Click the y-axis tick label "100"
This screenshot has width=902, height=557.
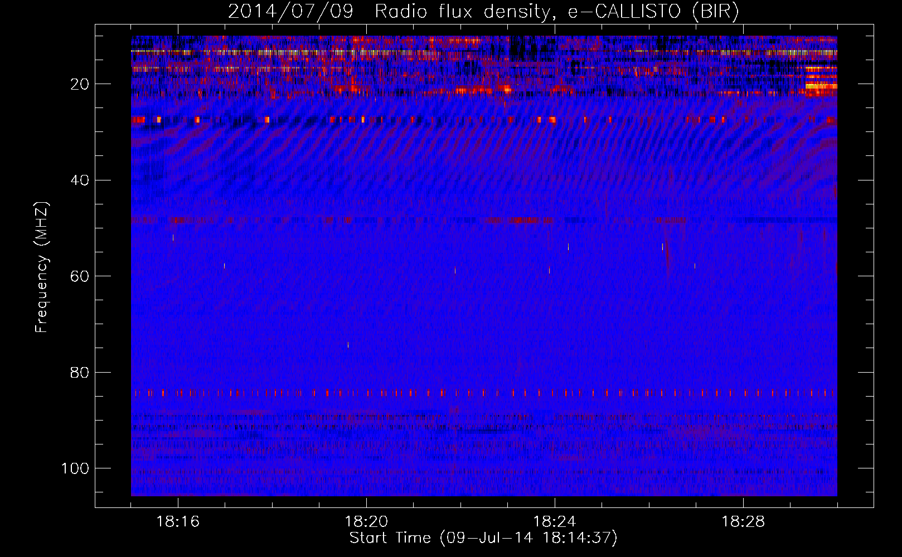coord(75,468)
